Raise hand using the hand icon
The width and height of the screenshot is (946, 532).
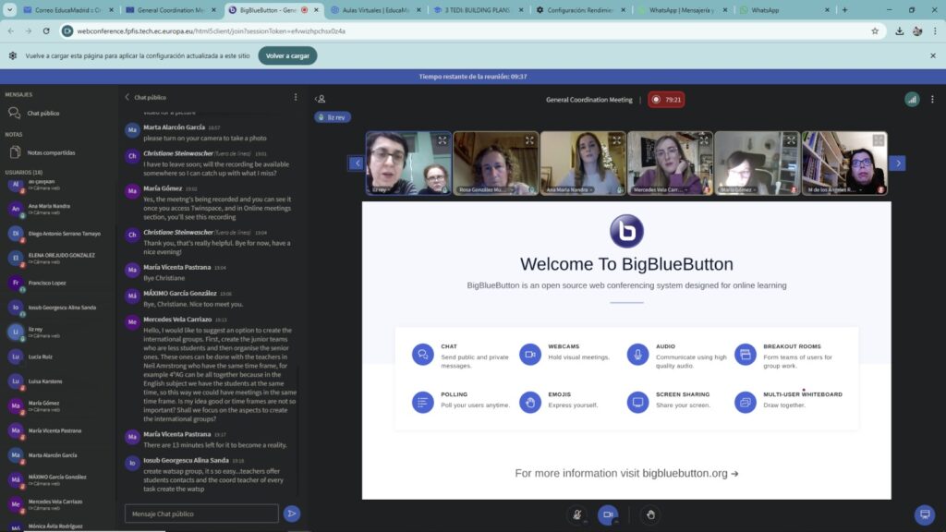(x=650, y=514)
